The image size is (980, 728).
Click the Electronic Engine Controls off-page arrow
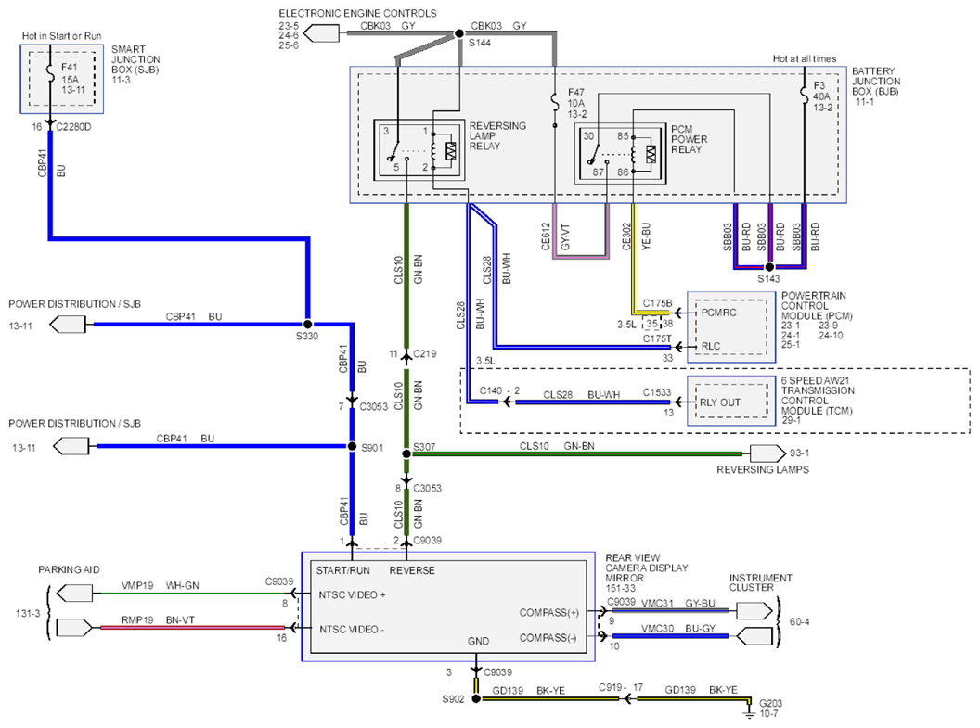pos(321,33)
